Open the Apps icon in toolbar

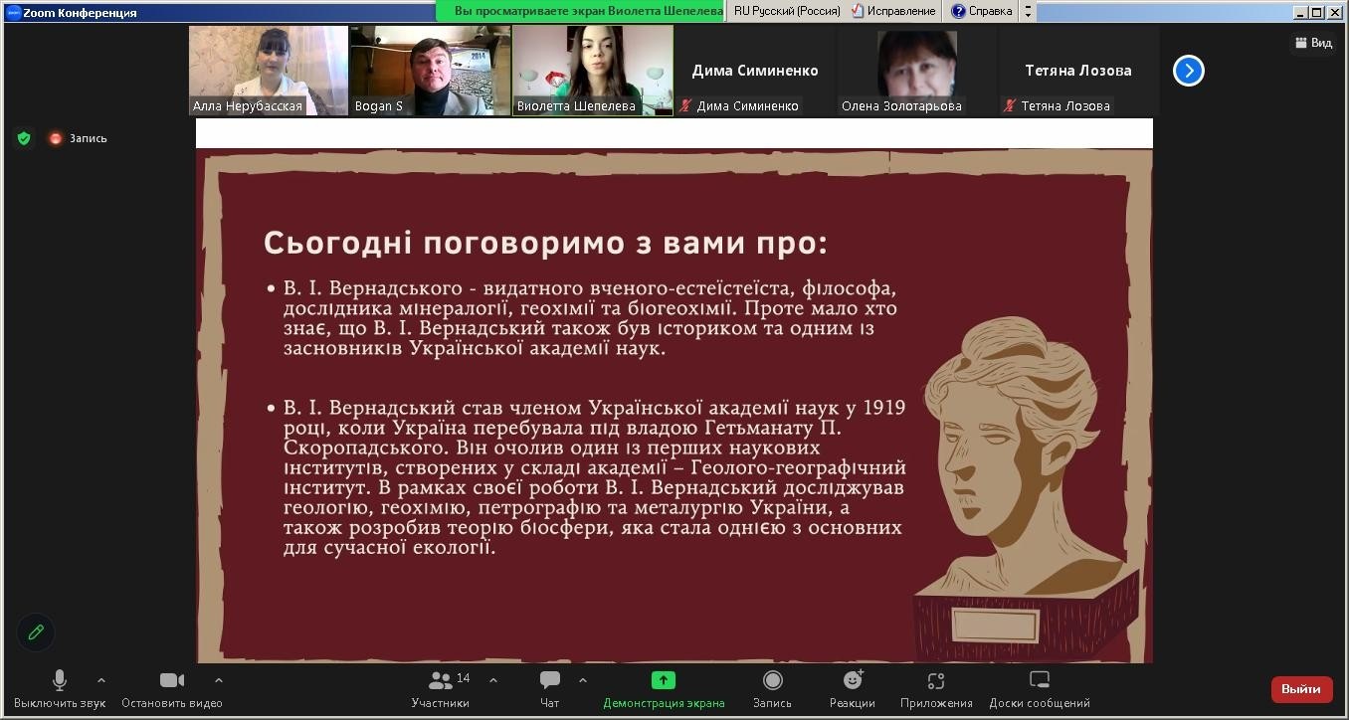[x=935, y=681]
